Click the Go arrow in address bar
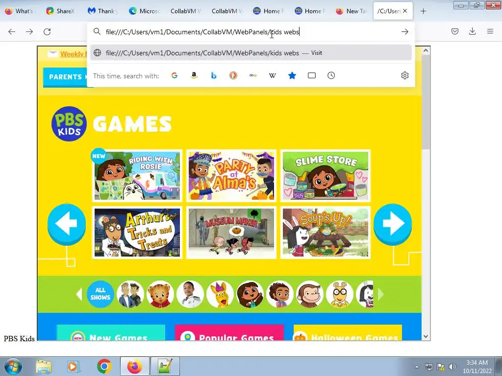This screenshot has width=502, height=376. [404, 32]
